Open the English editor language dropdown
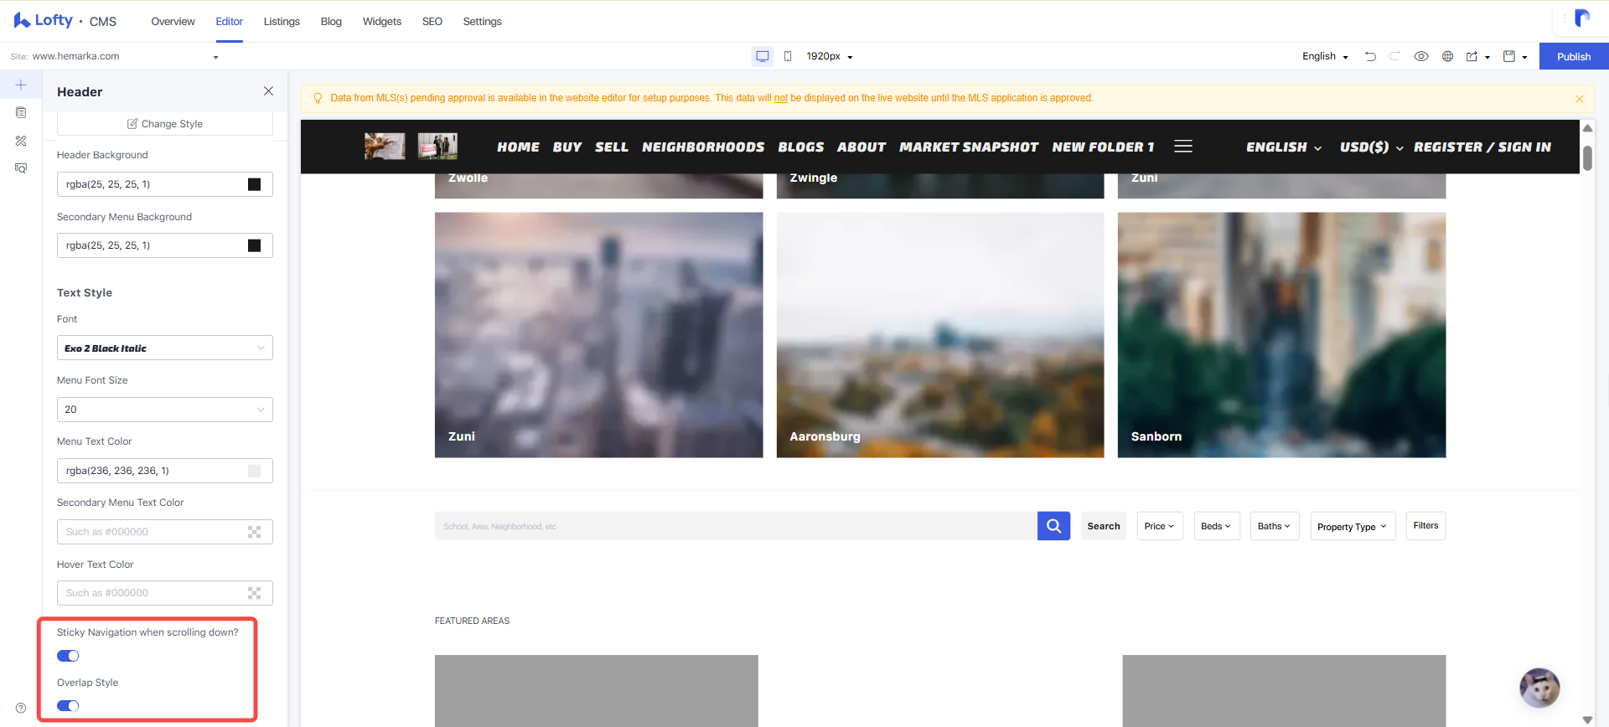1609x727 pixels. click(x=1325, y=56)
